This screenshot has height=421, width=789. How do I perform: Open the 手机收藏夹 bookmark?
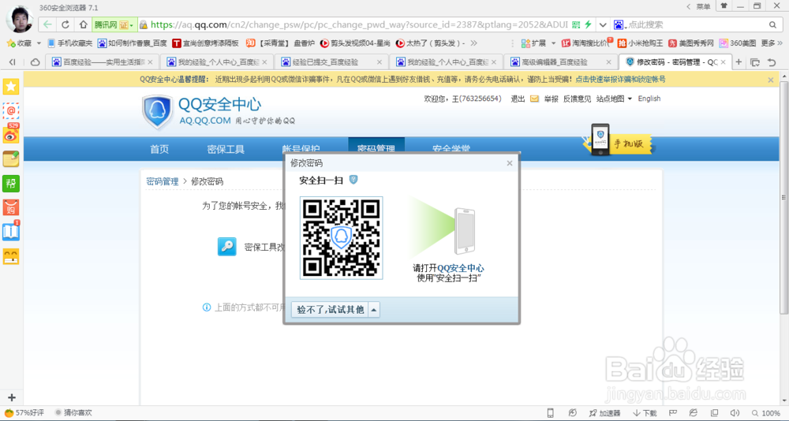pos(70,43)
